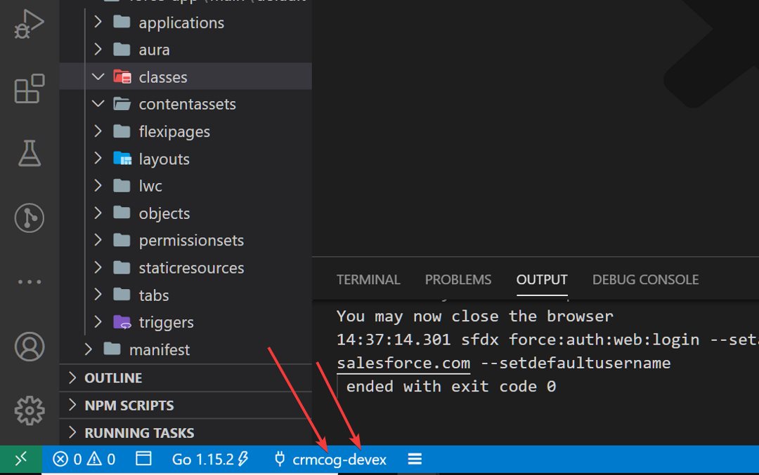
Task: Expand the lwc folder chevron
Action: [x=98, y=185]
